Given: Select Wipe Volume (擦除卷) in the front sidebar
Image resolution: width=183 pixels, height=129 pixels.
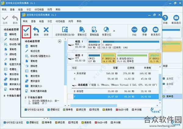Looking at the screenshot, I should pyautogui.click(x=31, y=66).
